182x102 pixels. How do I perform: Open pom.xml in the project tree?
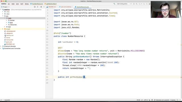pos(9,42)
